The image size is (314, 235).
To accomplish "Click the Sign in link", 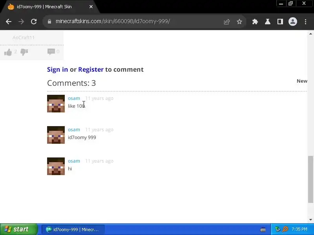I will point(57,69).
